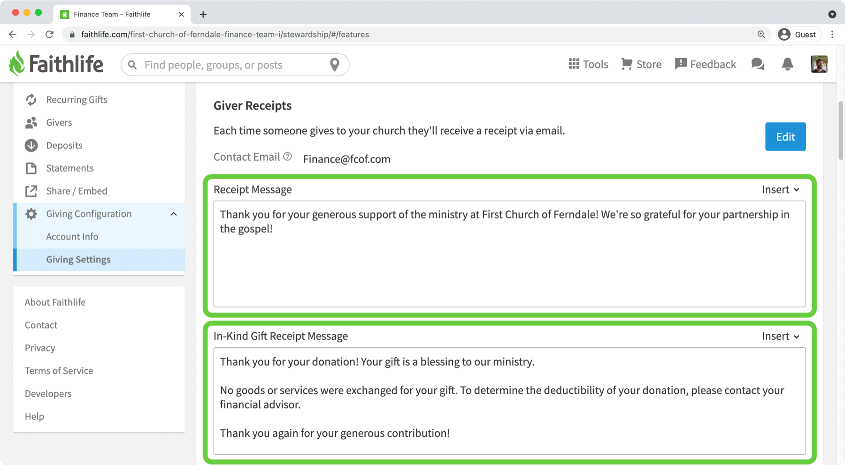Click the Feedback button
The width and height of the screenshot is (845, 465).
[x=705, y=64]
